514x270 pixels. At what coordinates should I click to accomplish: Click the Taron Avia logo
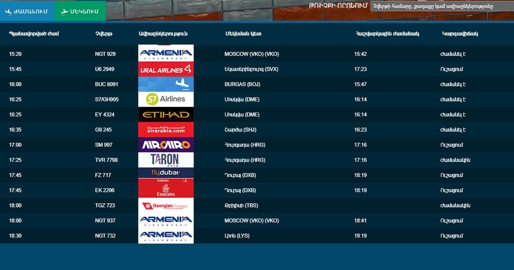(166, 160)
